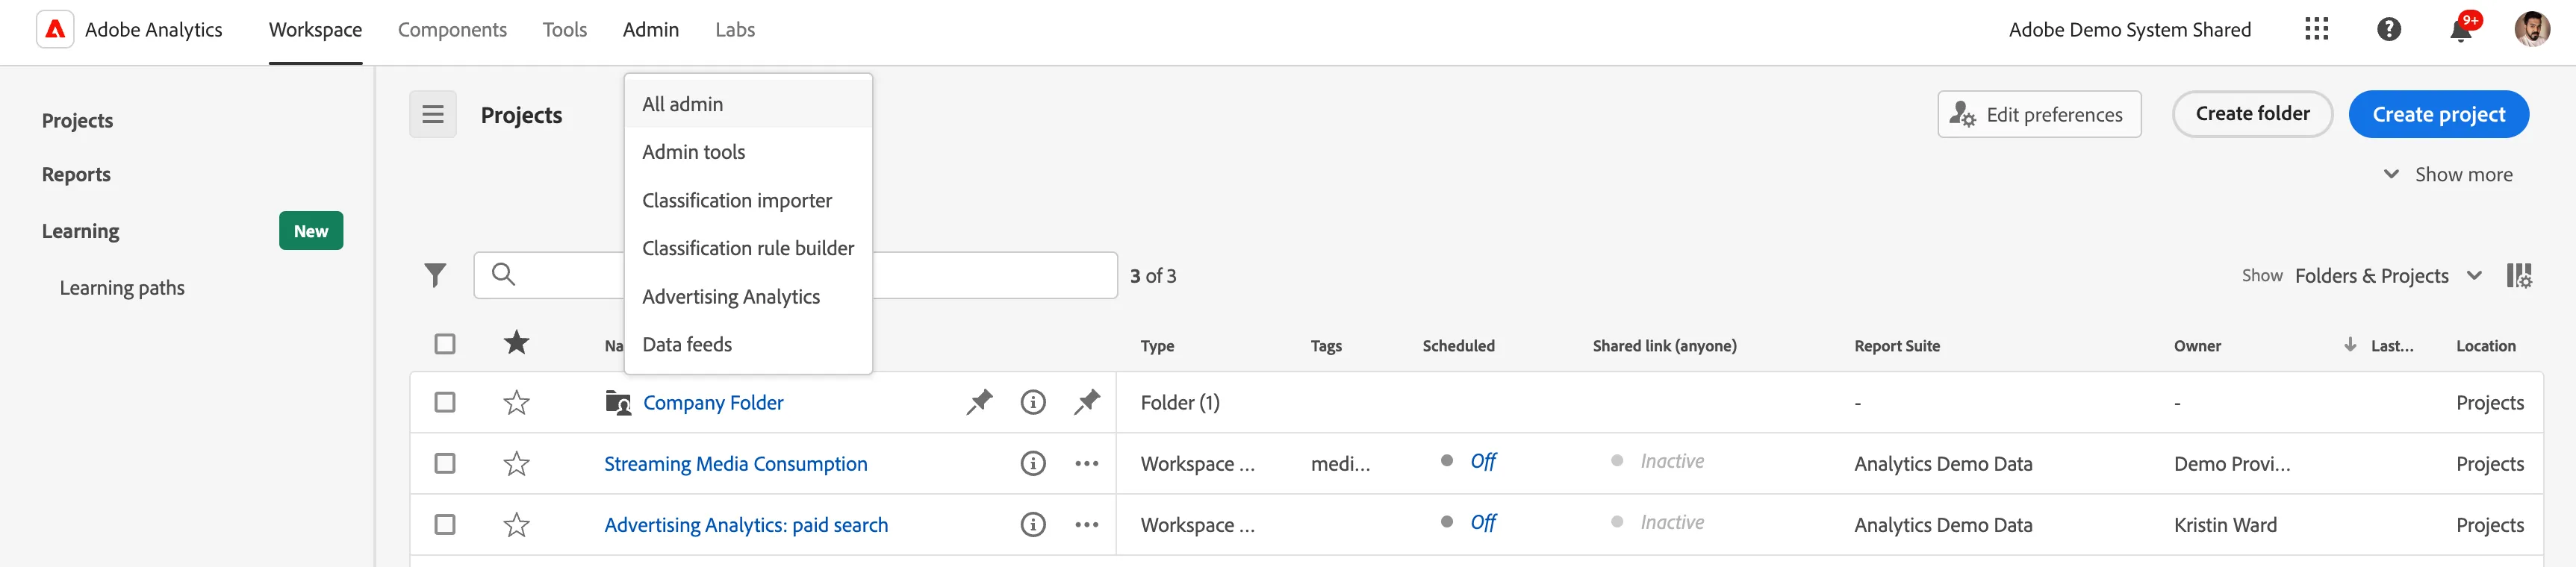Show info for Streaming Media Consumption
This screenshot has width=2576, height=567.
1033,463
